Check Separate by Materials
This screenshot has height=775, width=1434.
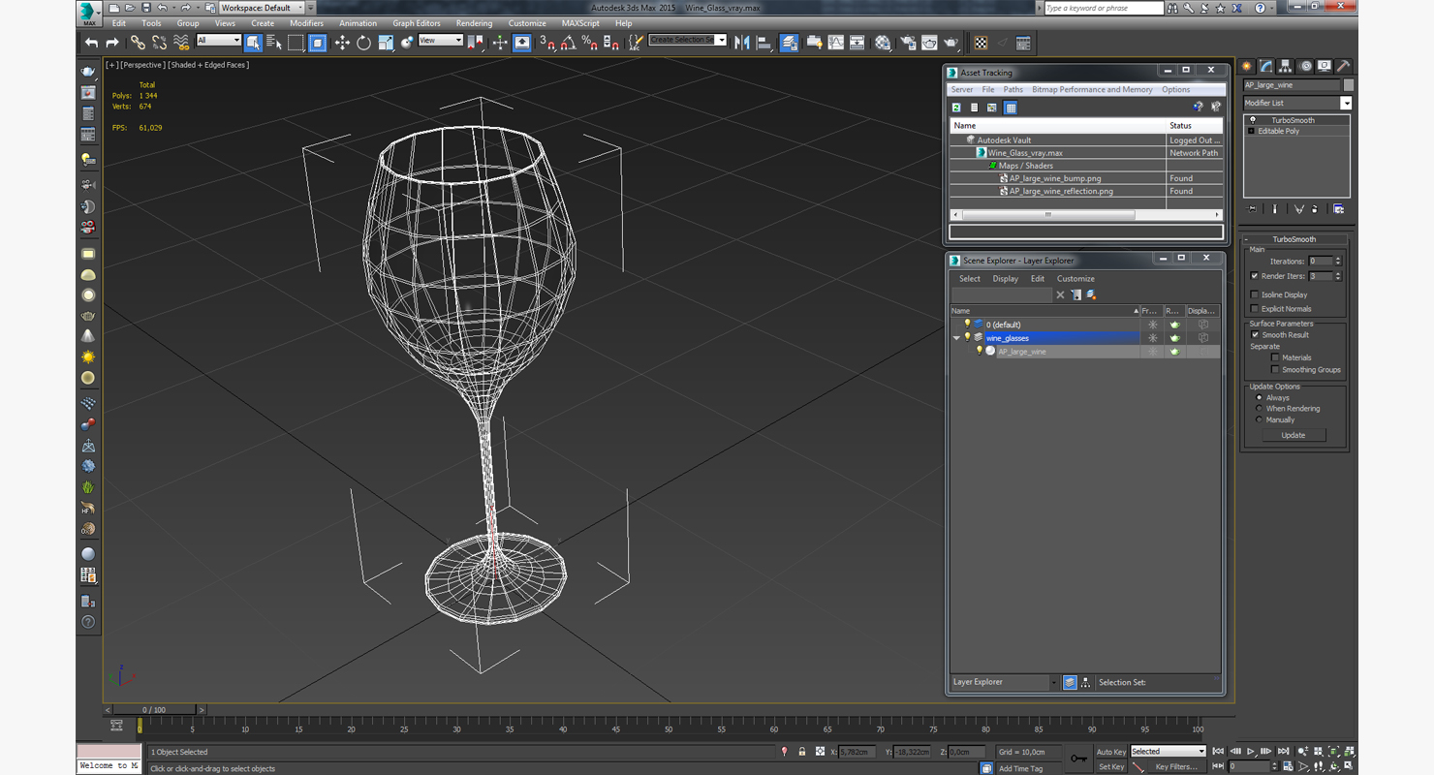coord(1275,357)
